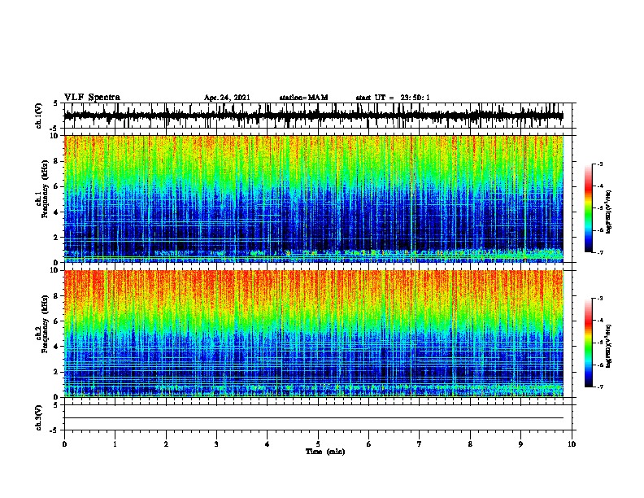Click the ch.2 spectrogram "4" kHz tick label
Screen dimensions: 644x498
57,347
